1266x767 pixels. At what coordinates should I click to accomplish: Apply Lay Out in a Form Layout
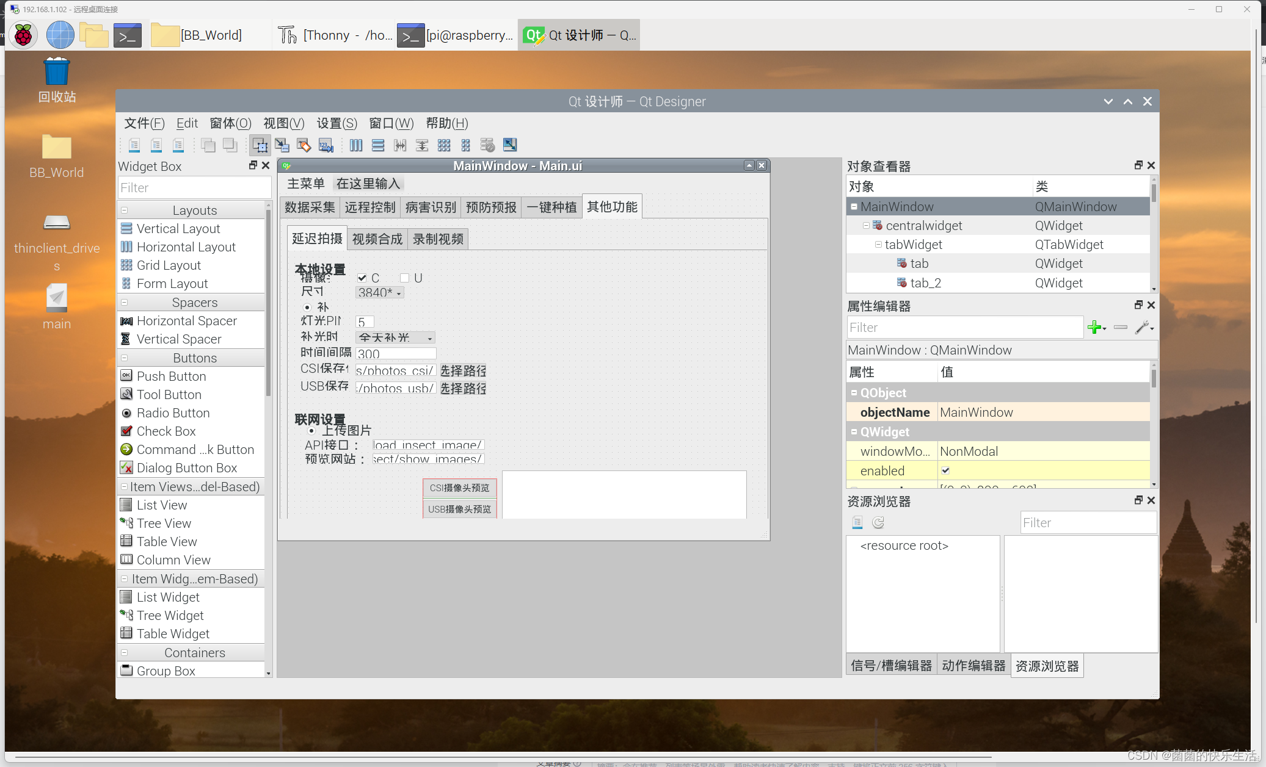pos(466,145)
